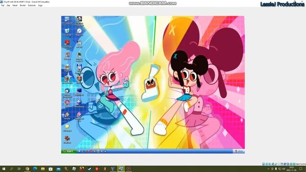Click the host tray volume icon
Image resolution: width=306 pixels, height=172 pixels.
(284, 169)
